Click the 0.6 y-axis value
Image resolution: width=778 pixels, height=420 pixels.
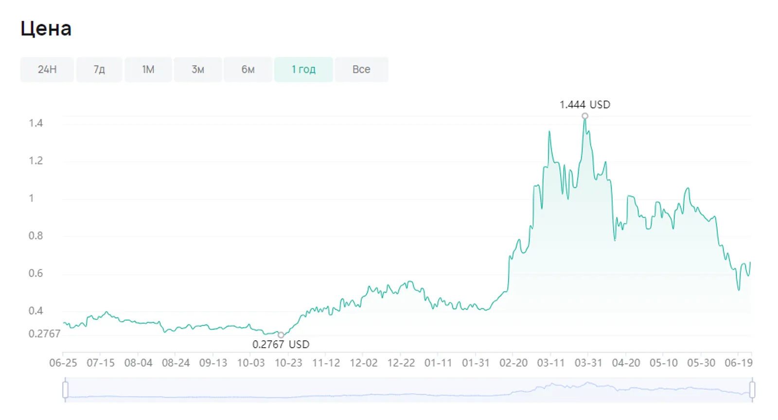(x=35, y=273)
